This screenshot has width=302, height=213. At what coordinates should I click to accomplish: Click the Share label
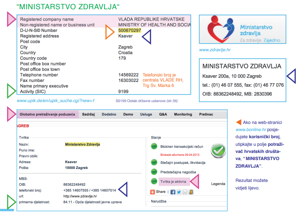pos(160,192)
